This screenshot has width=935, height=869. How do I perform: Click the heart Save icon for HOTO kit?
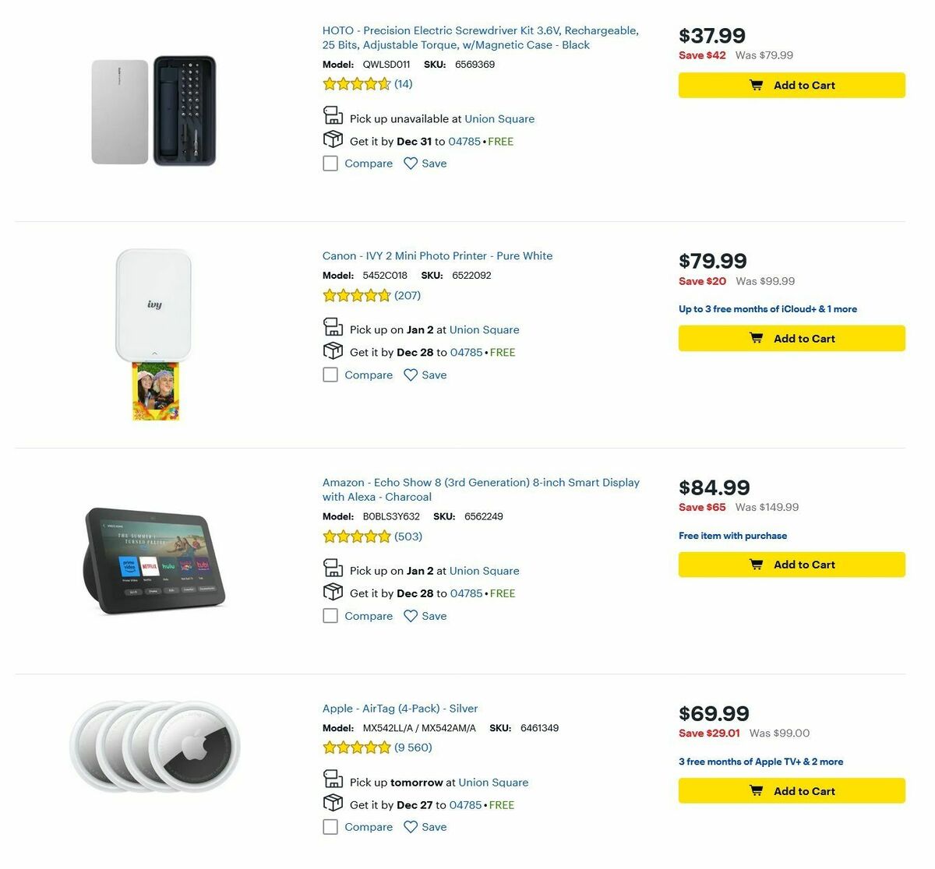pos(411,163)
